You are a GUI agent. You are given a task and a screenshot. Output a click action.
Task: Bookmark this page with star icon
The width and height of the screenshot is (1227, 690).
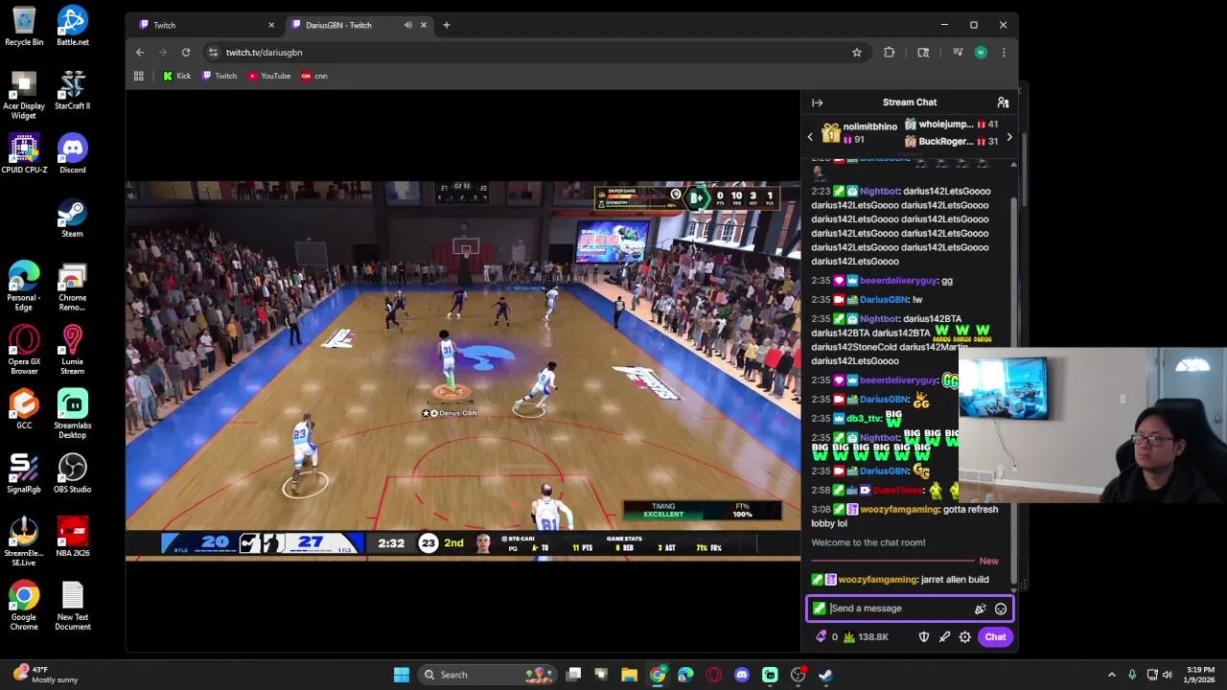click(857, 52)
